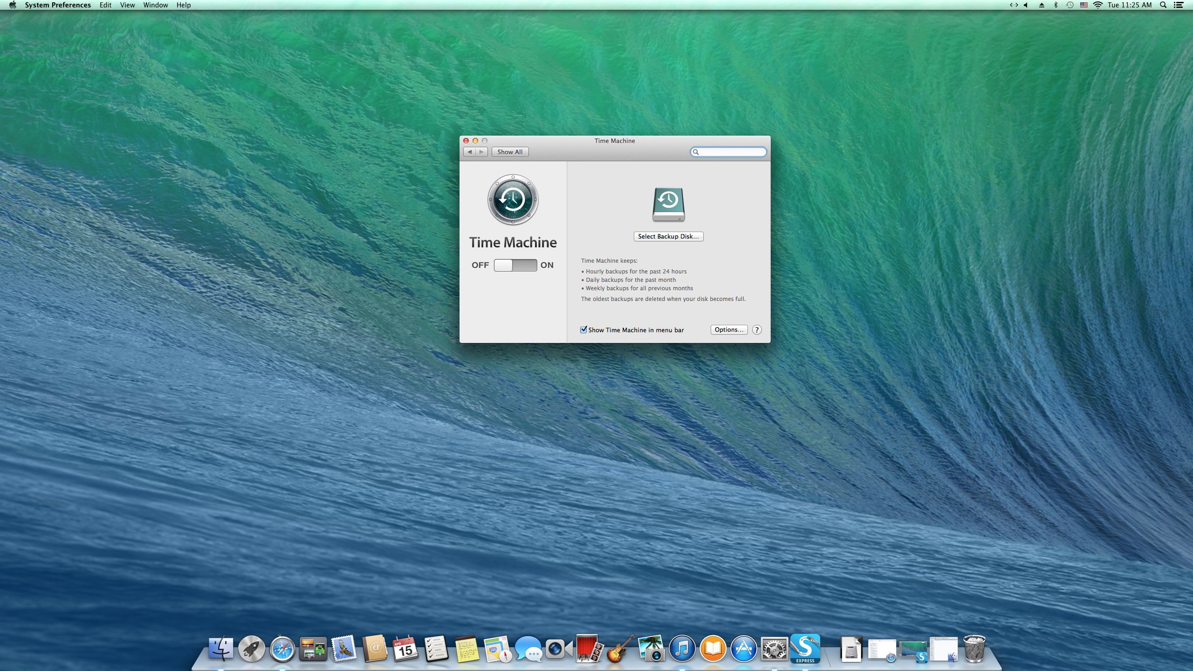Open Finder from the Dock
Screen dimensions: 1193x671
220,648
